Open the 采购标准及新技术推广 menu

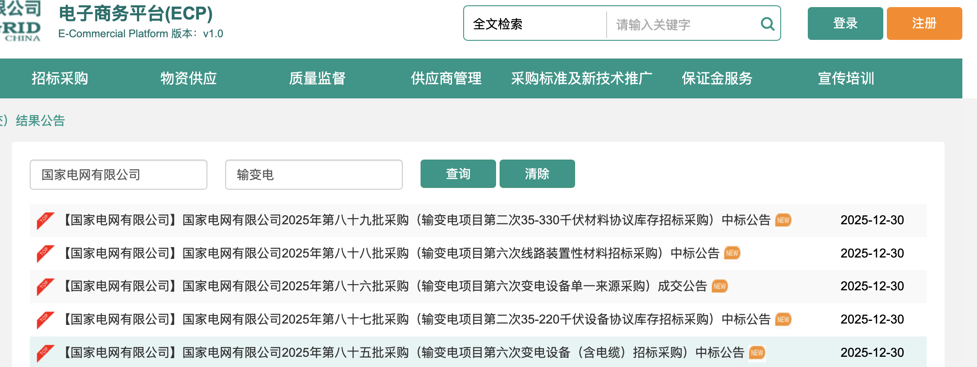tap(582, 78)
